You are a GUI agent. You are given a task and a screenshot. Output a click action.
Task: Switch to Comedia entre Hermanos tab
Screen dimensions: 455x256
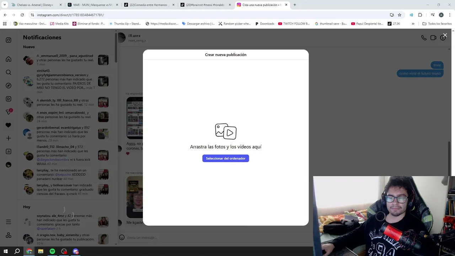tap(149, 5)
